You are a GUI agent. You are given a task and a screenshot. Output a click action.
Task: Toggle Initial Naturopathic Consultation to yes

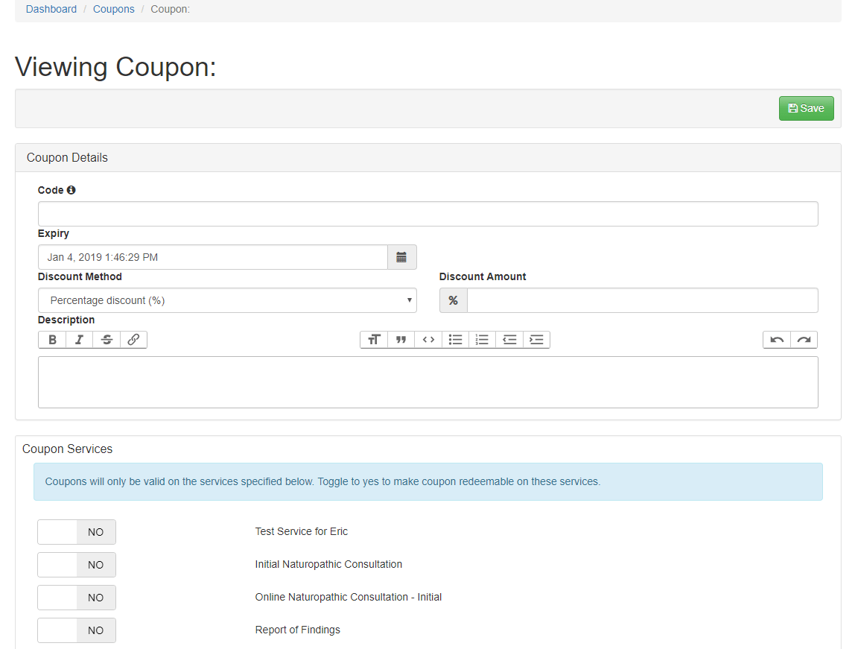tap(76, 564)
